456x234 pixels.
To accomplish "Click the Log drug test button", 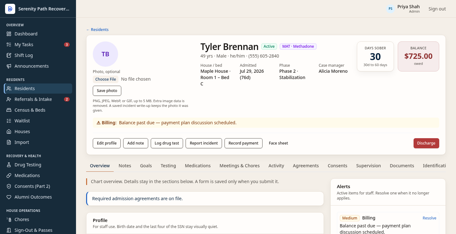I will coord(167,143).
